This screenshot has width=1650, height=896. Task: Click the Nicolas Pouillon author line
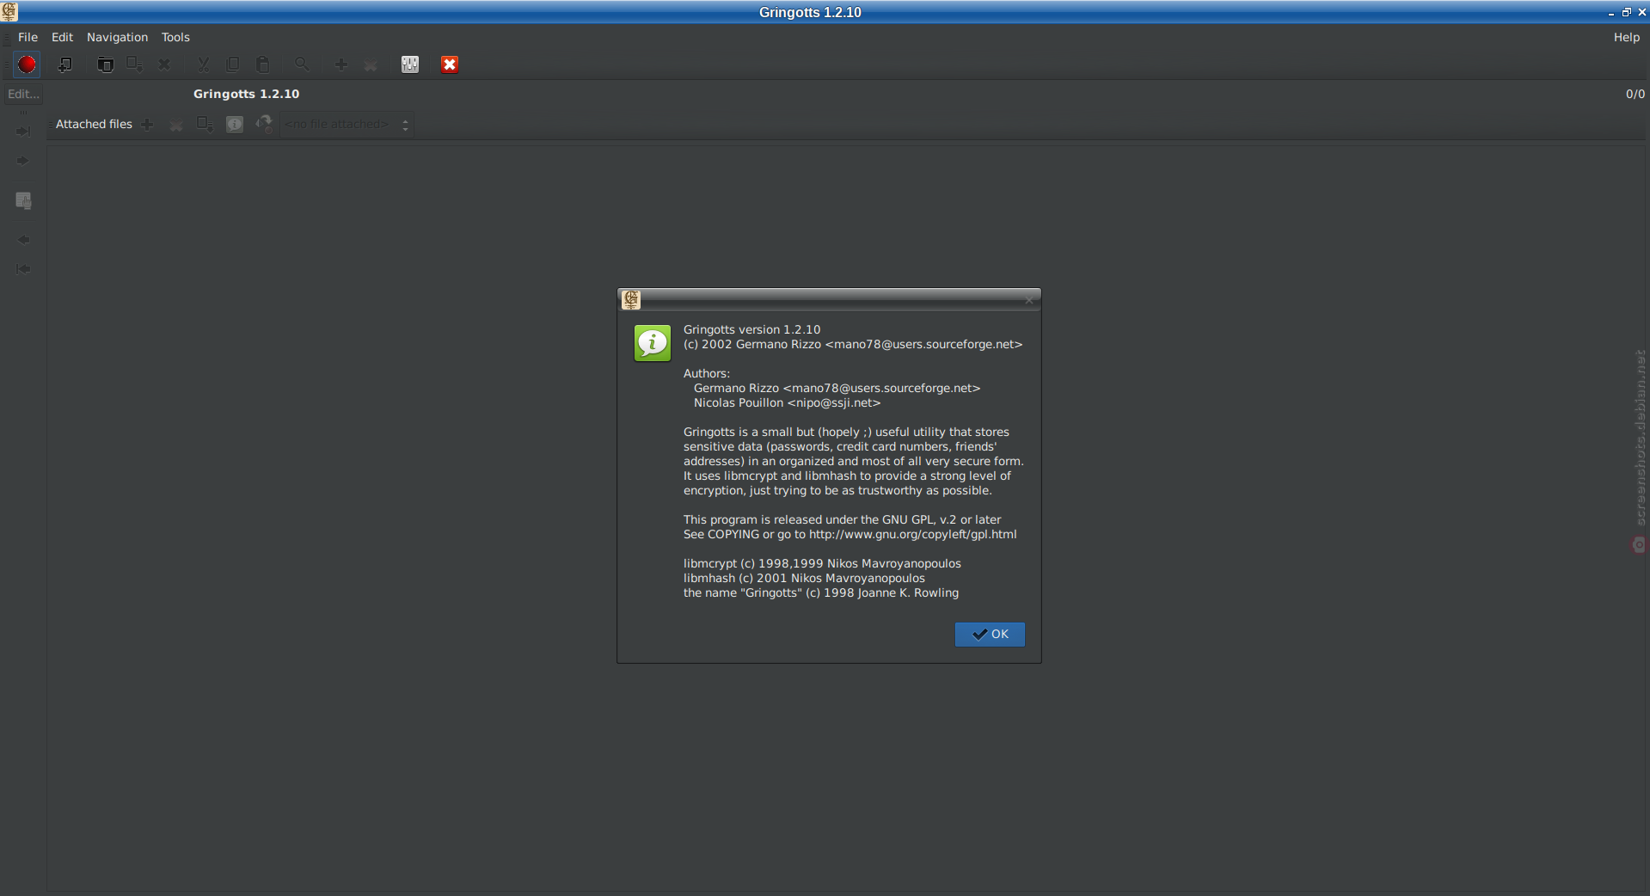click(787, 402)
